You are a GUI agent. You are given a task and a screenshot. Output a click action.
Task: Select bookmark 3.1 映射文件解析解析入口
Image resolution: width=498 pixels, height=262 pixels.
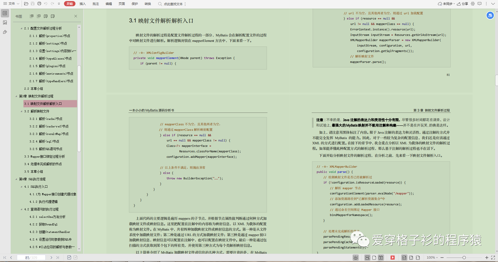(50, 104)
